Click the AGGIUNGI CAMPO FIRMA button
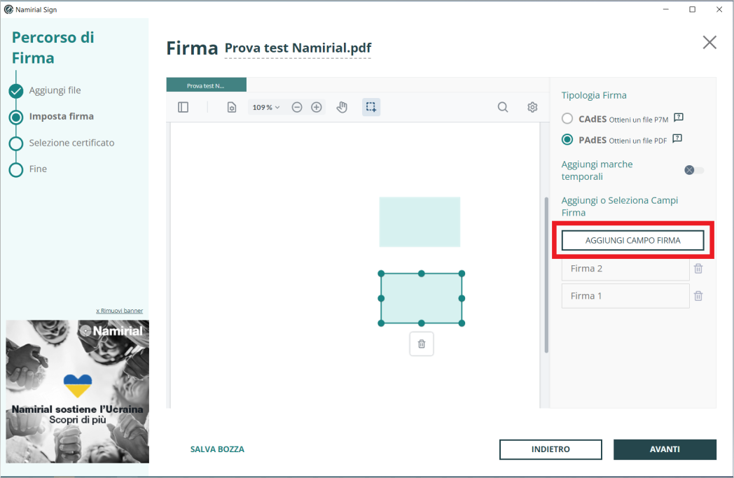The height and width of the screenshot is (478, 734). coord(633,240)
